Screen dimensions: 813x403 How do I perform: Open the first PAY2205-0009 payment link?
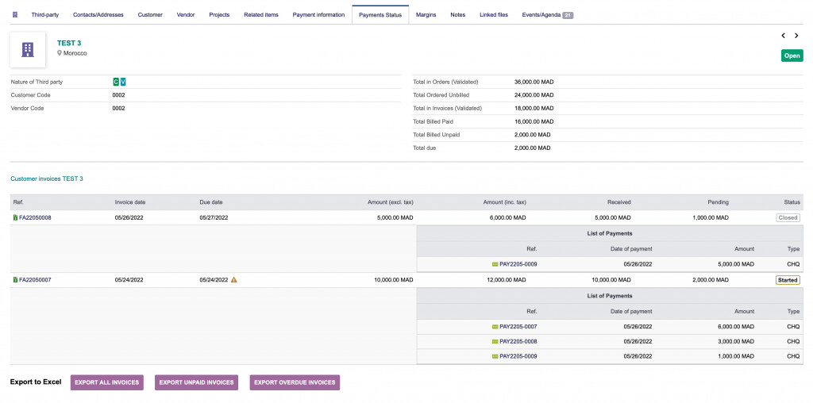(x=518, y=264)
